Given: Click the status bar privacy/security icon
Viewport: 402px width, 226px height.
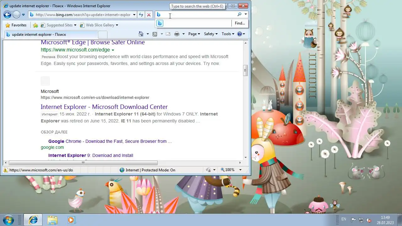Looking at the screenshot, I should click(208, 170).
